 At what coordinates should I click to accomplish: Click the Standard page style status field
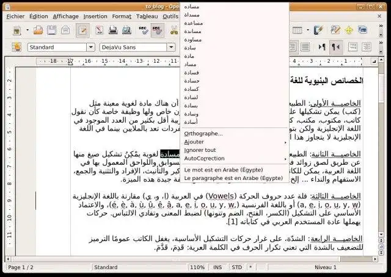(x=140, y=267)
